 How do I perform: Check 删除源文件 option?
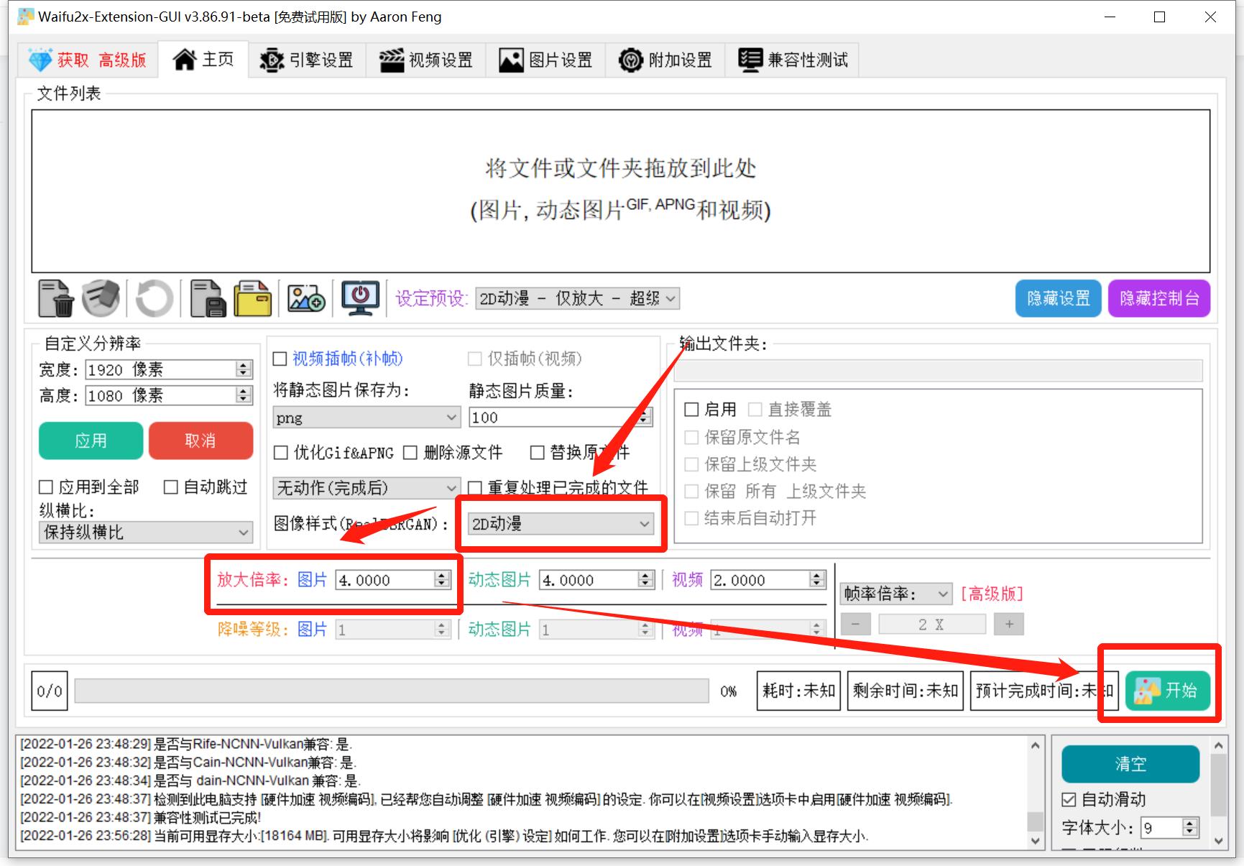pos(410,453)
